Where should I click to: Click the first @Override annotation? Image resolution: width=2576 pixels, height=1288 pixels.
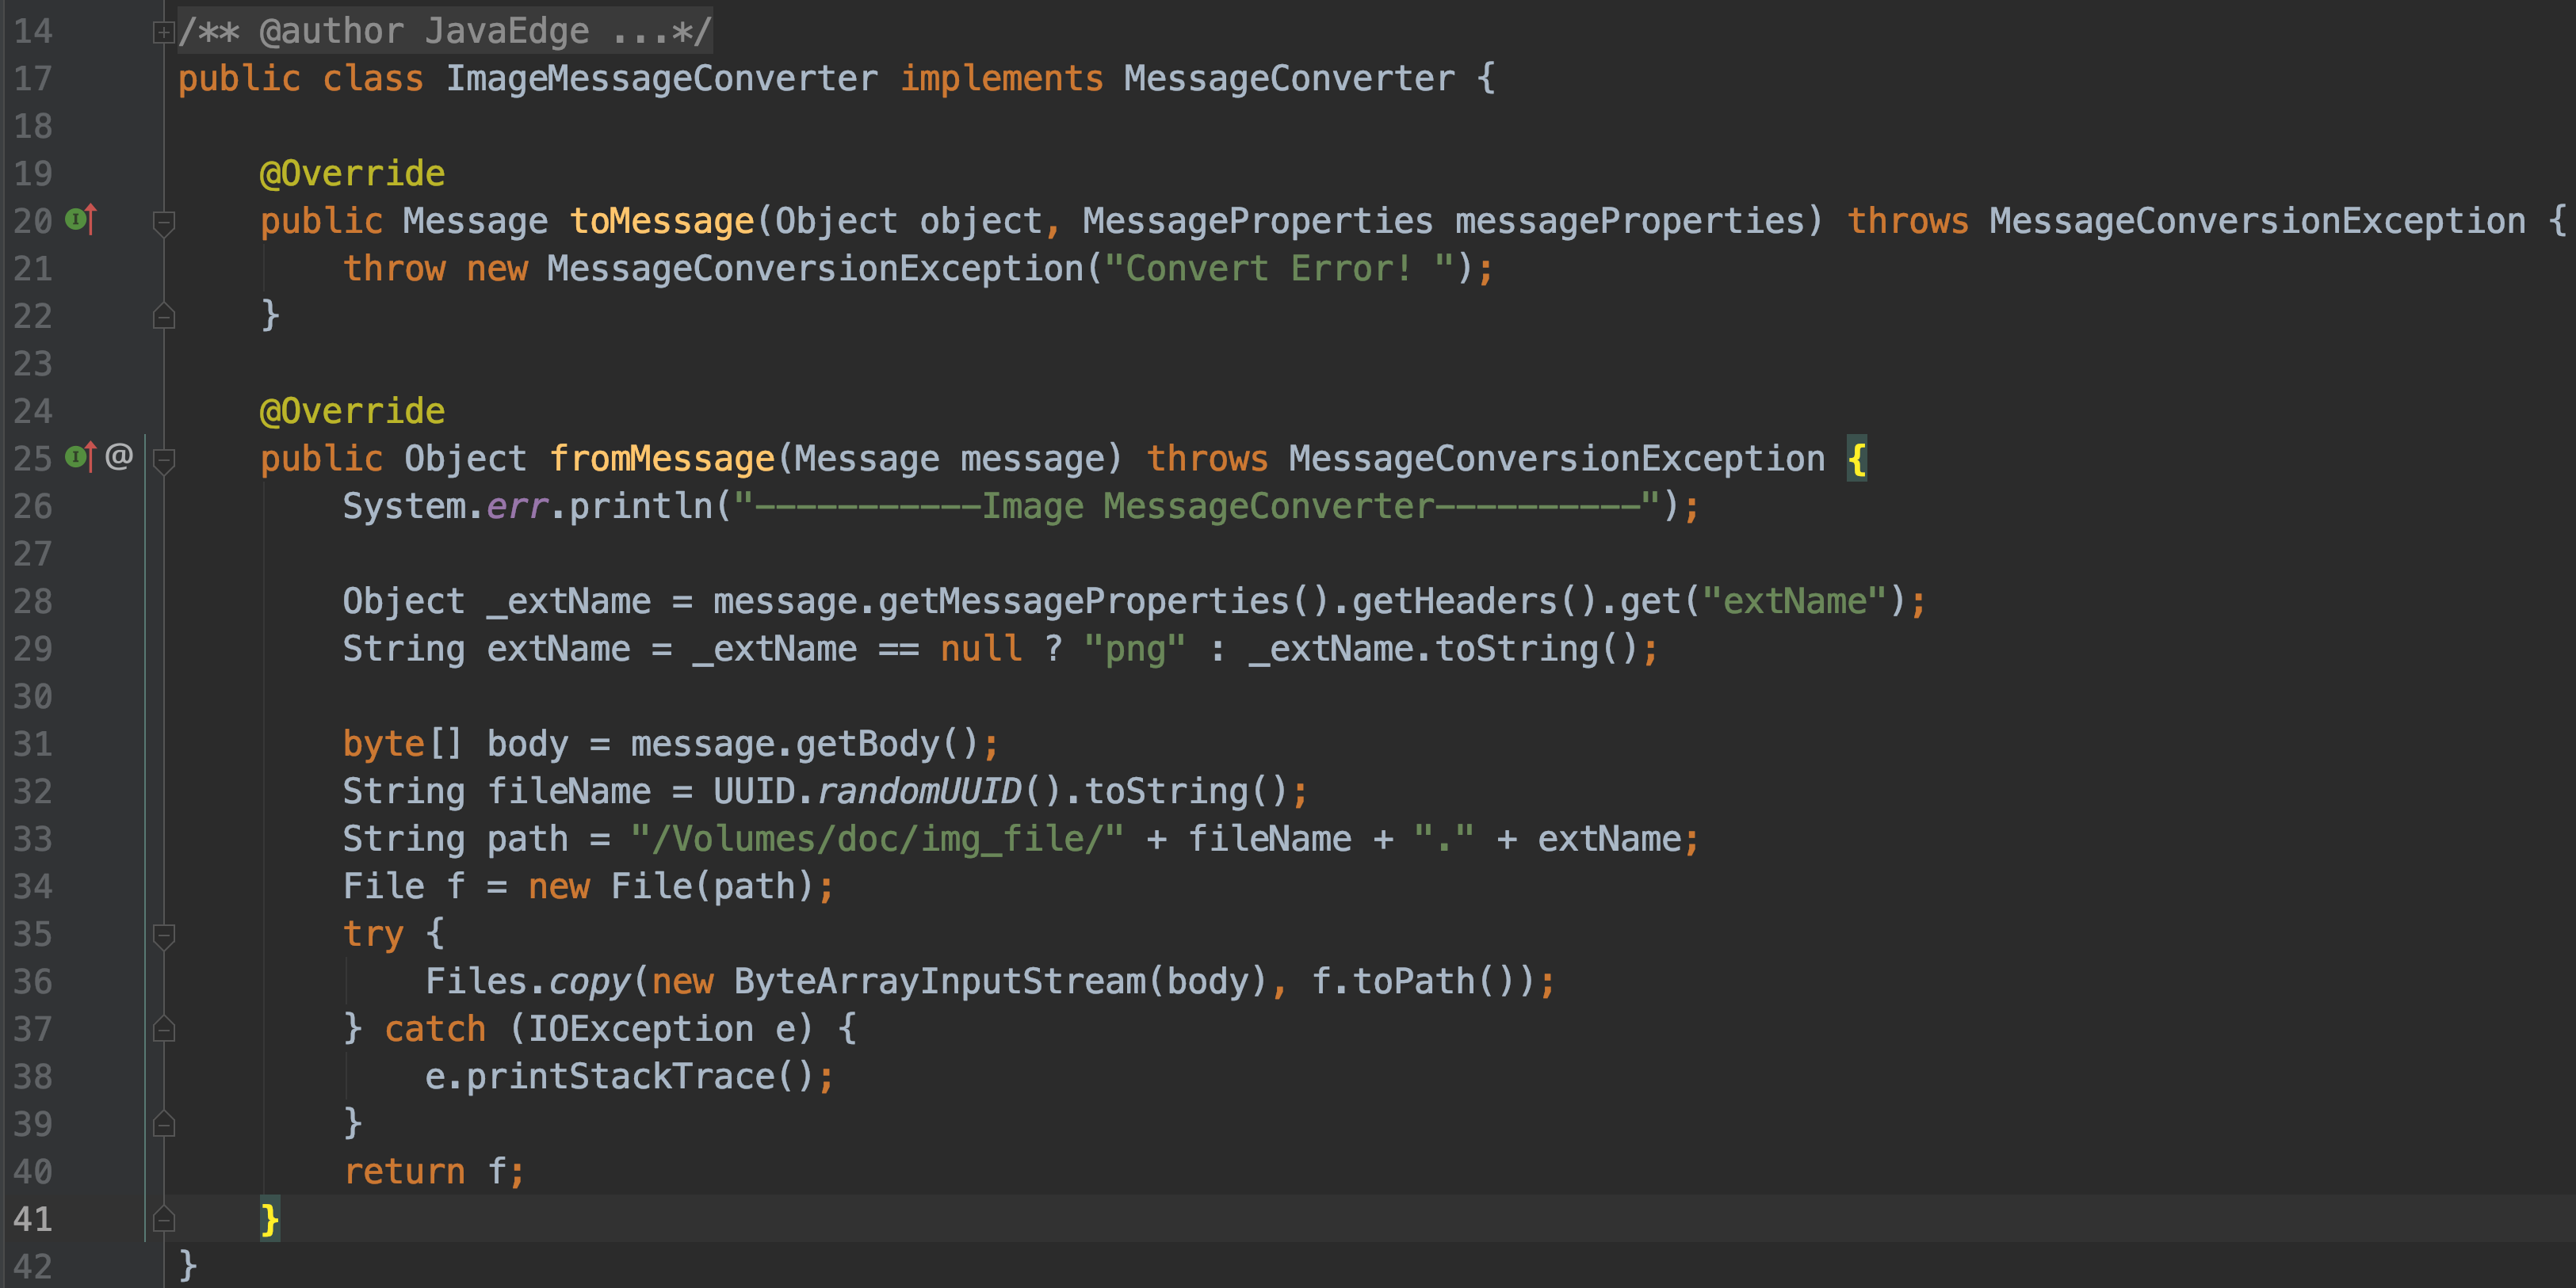click(x=352, y=173)
